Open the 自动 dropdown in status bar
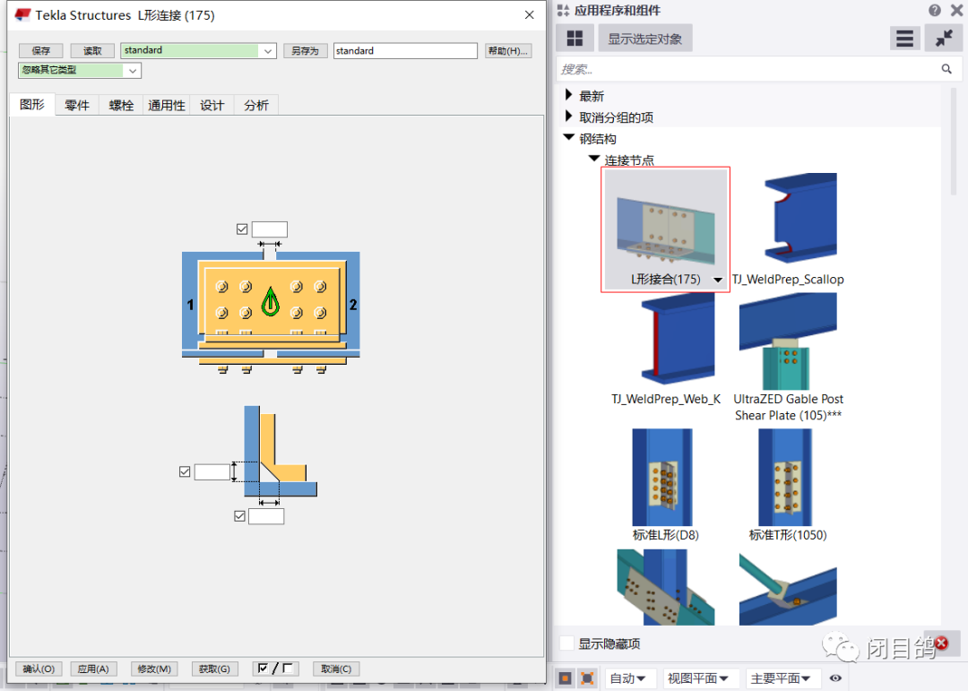Image resolution: width=968 pixels, height=691 pixels. (628, 678)
